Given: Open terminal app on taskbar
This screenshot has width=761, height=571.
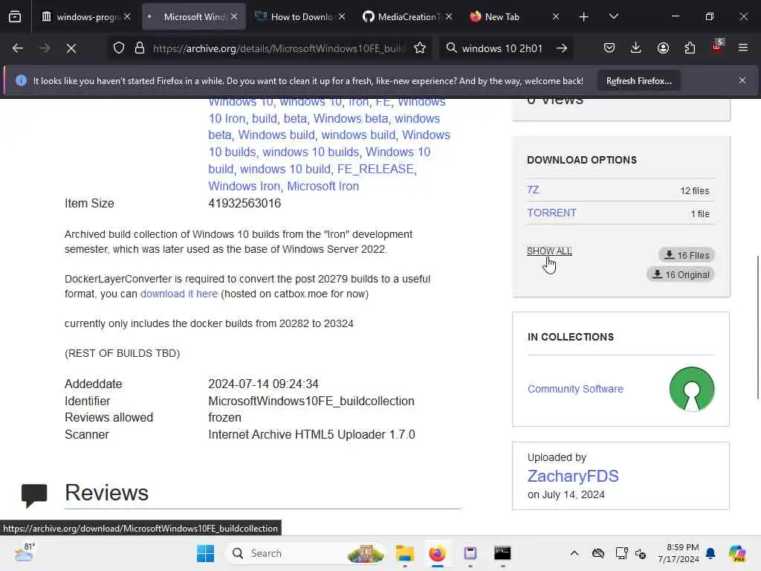Looking at the screenshot, I should click(502, 553).
